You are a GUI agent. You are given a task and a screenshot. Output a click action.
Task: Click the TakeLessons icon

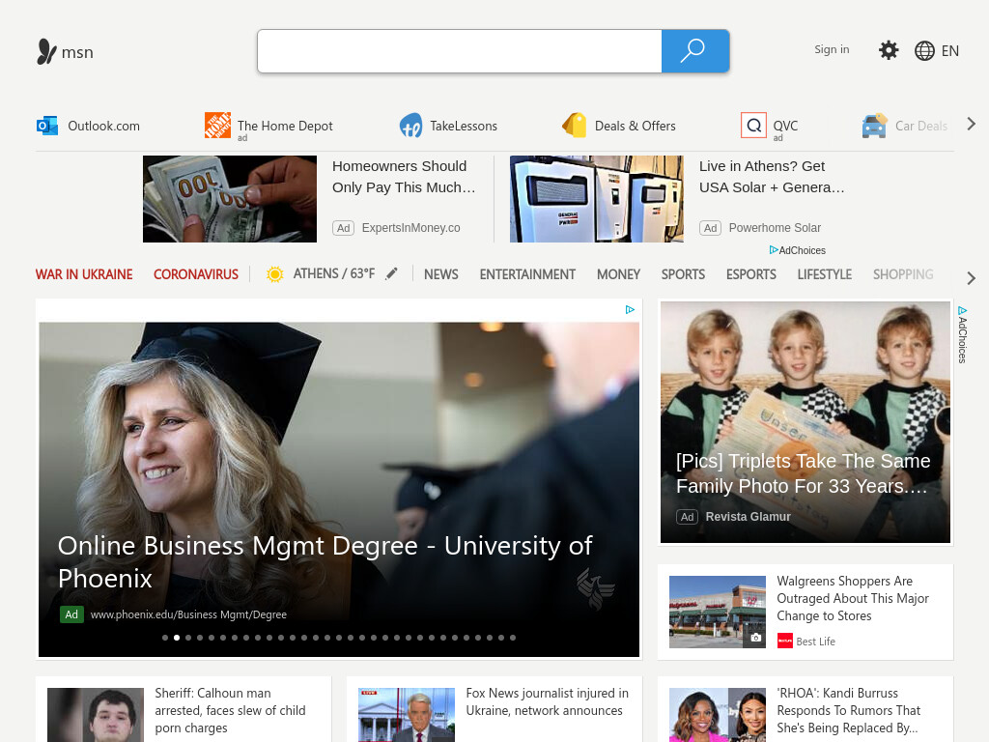[411, 126]
